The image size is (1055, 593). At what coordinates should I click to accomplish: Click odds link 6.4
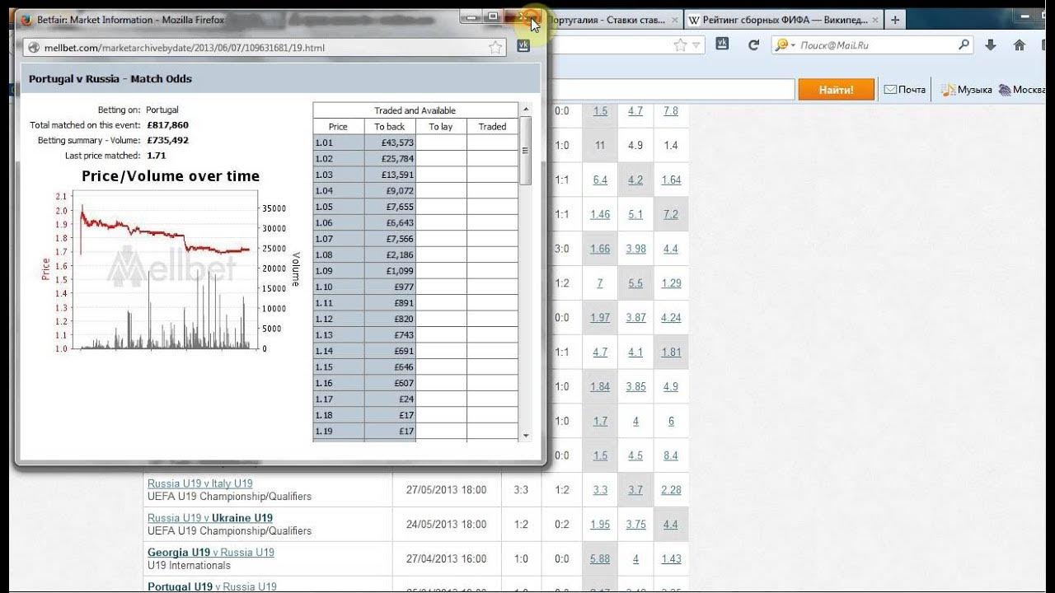tap(600, 180)
